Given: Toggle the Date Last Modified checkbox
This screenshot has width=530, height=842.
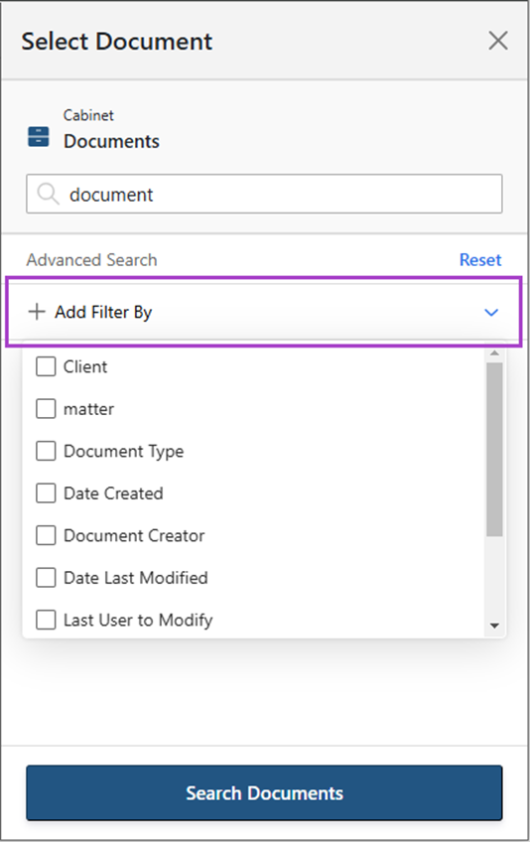Looking at the screenshot, I should tap(46, 578).
